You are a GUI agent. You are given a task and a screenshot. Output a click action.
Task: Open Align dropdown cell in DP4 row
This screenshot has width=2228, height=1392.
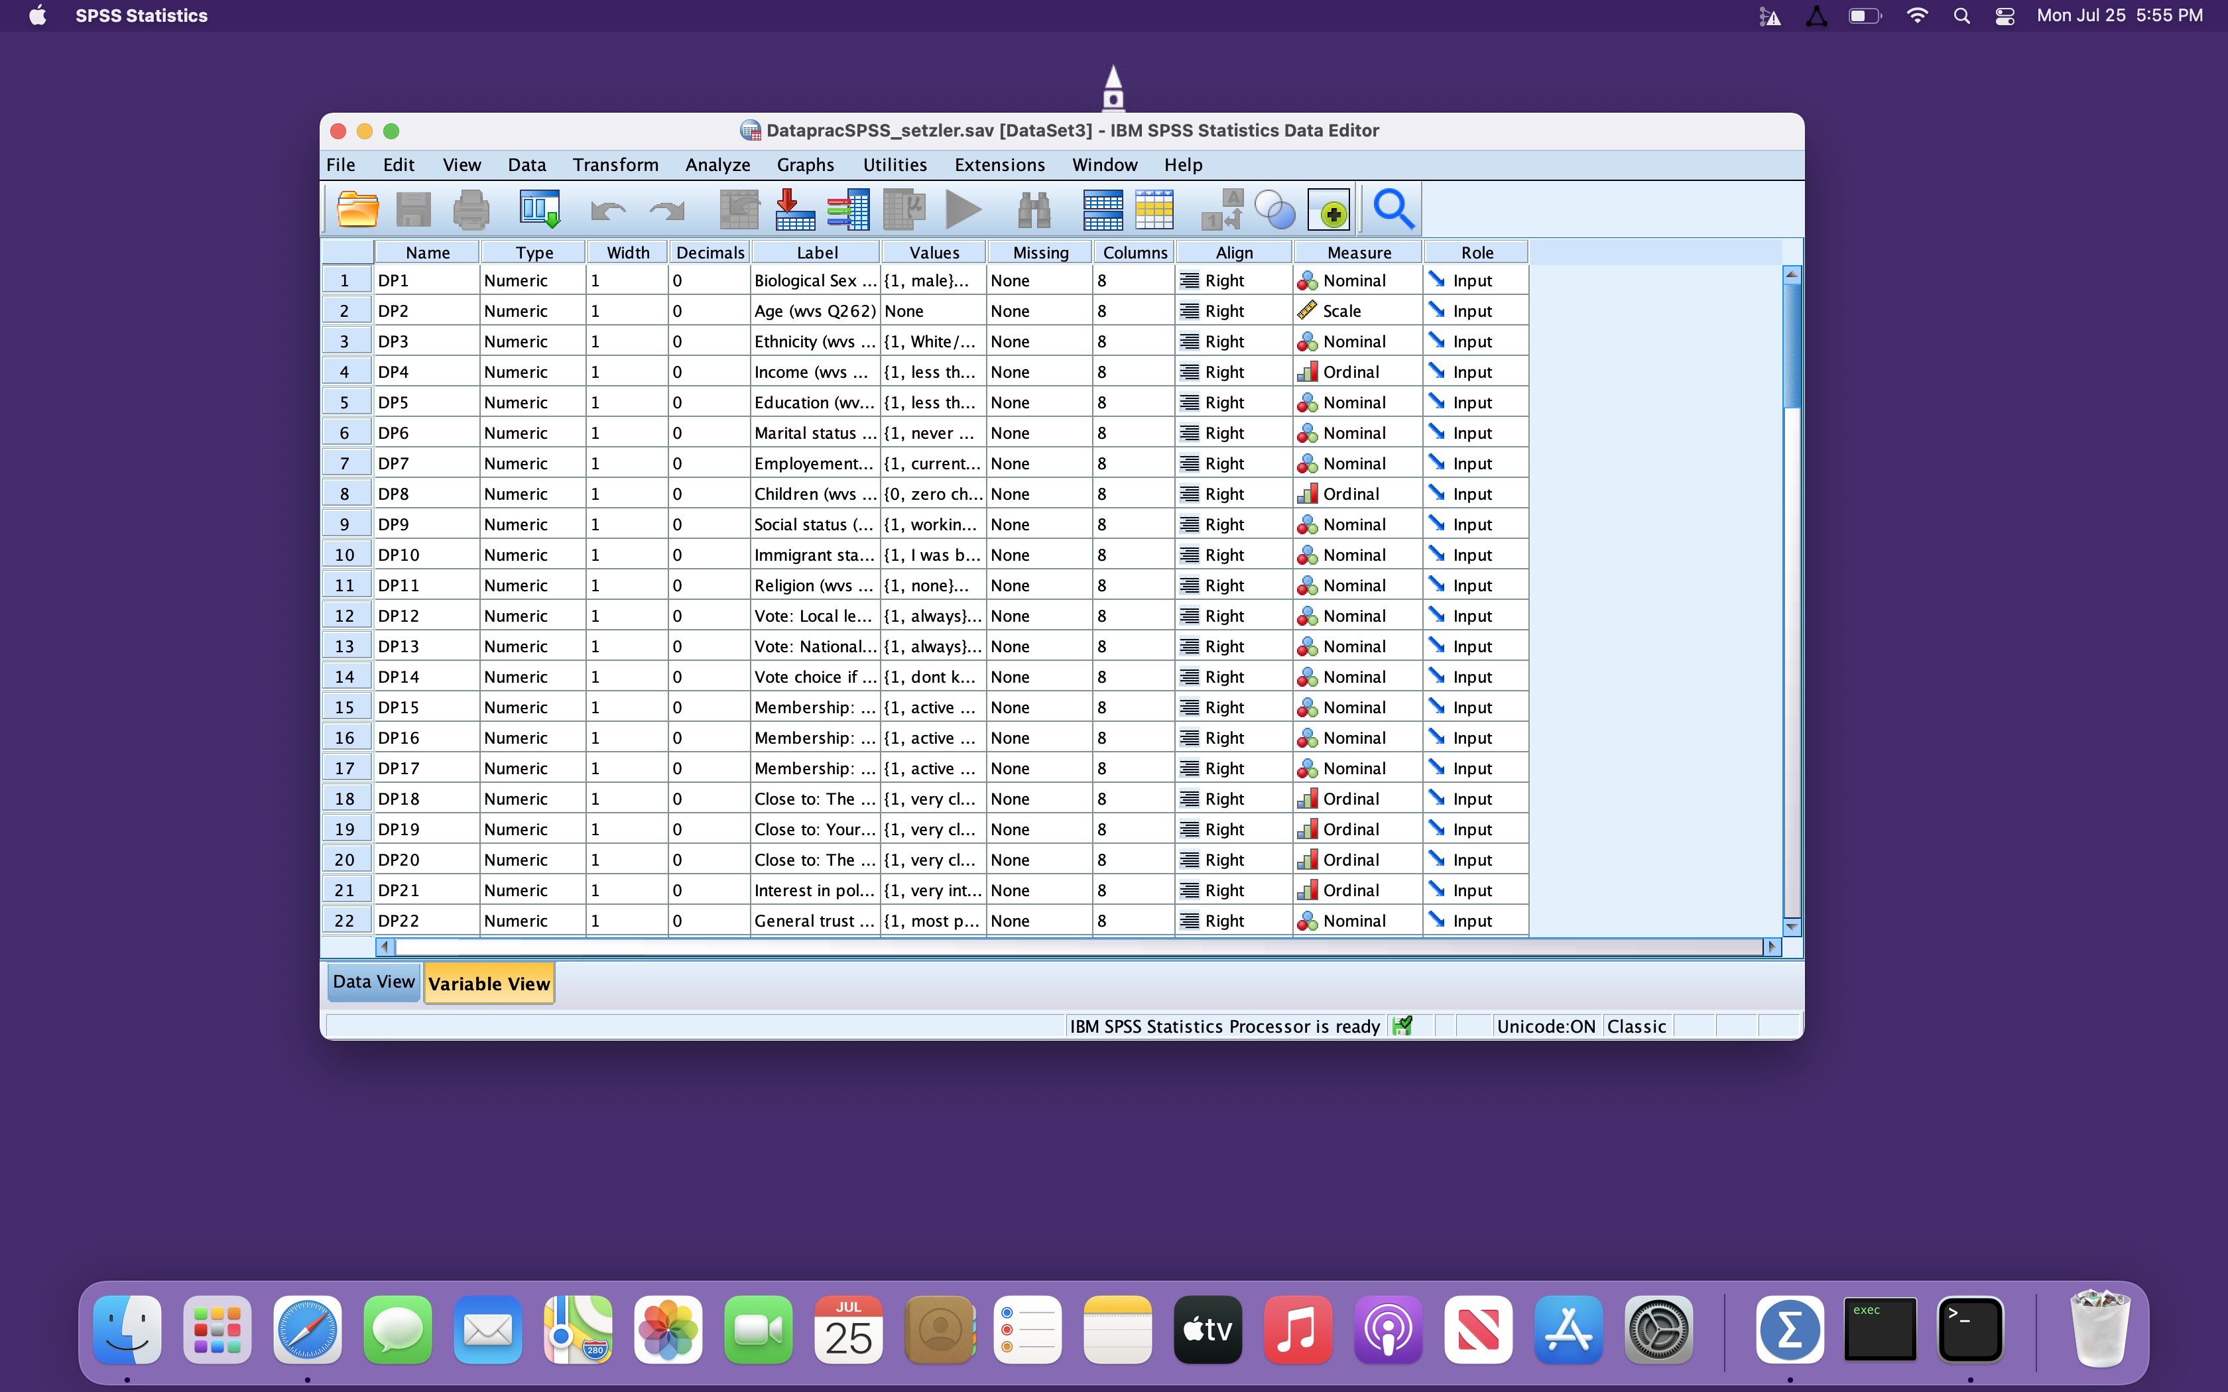coord(1233,372)
